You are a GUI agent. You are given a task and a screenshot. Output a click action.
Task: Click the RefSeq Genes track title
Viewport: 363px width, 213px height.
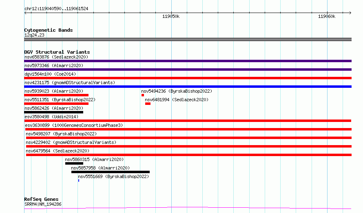41,199
